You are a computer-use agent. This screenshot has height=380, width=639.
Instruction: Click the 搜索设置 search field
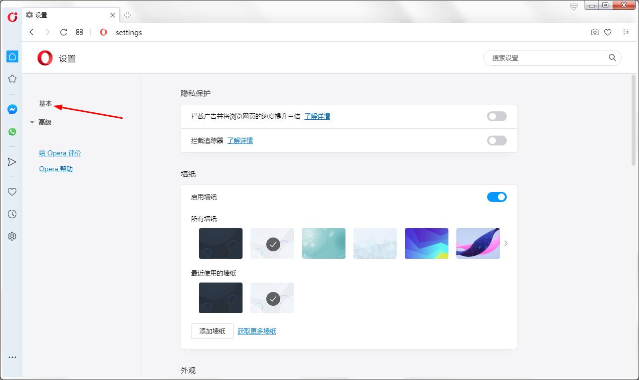pos(544,57)
